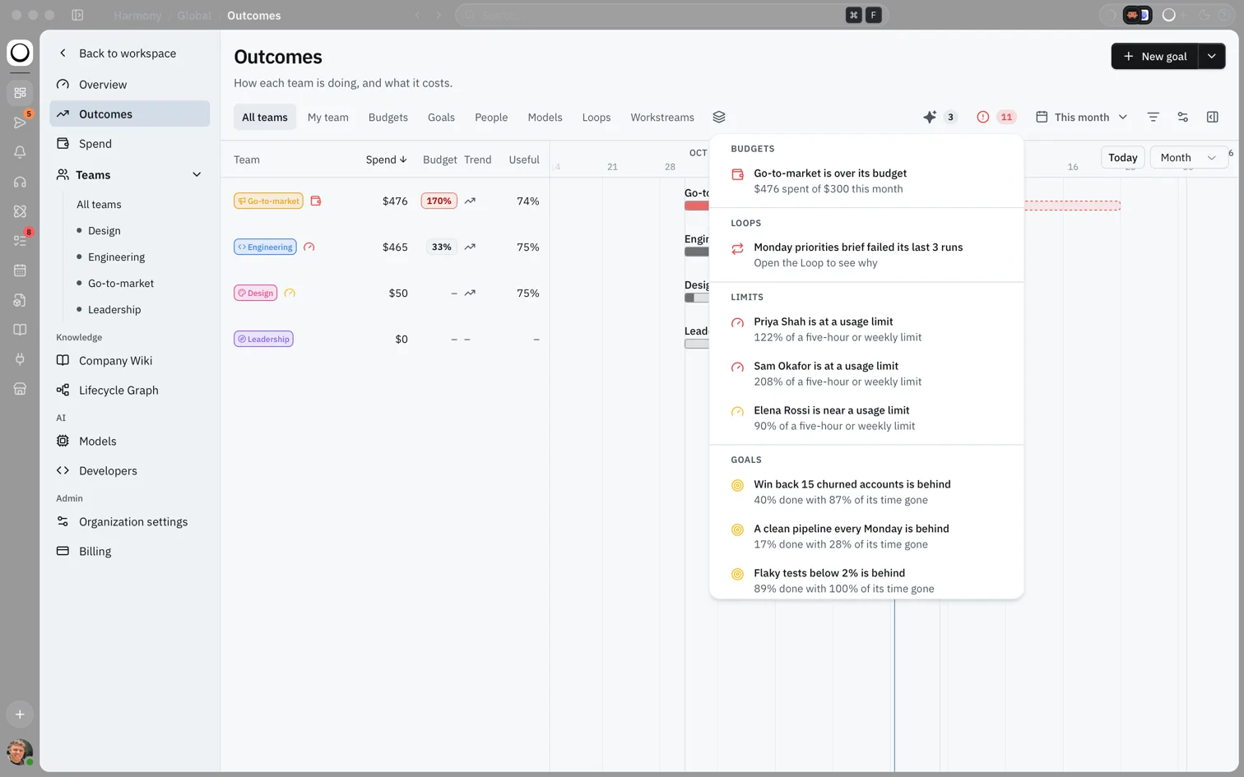
Task: Switch to the All teams tab
Action: point(265,117)
